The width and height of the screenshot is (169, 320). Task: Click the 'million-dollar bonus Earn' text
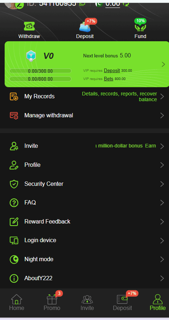126,146
